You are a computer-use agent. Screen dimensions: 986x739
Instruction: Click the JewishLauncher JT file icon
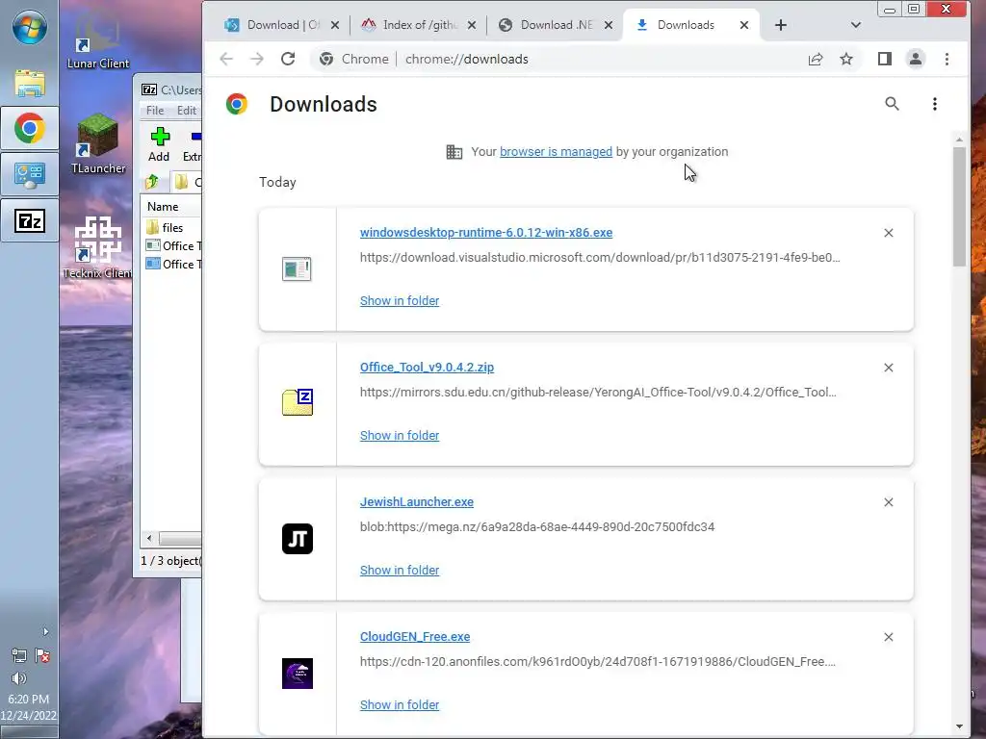297,539
